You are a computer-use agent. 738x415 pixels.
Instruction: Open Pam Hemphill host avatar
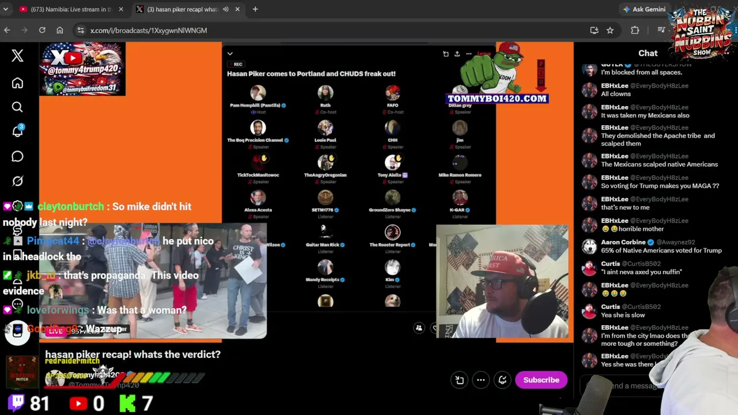[258, 93]
